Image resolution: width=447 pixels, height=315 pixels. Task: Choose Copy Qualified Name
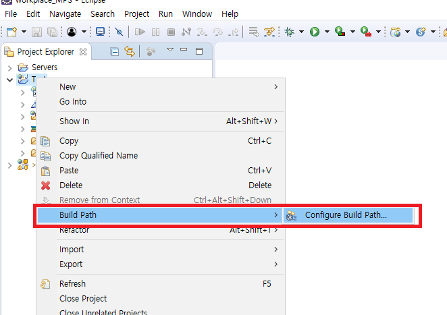pos(161,156)
